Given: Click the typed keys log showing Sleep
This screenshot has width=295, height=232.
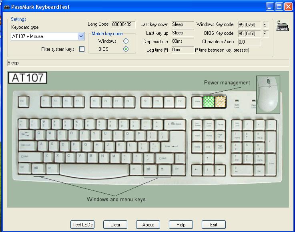Looking at the screenshot, I should click(x=148, y=63).
